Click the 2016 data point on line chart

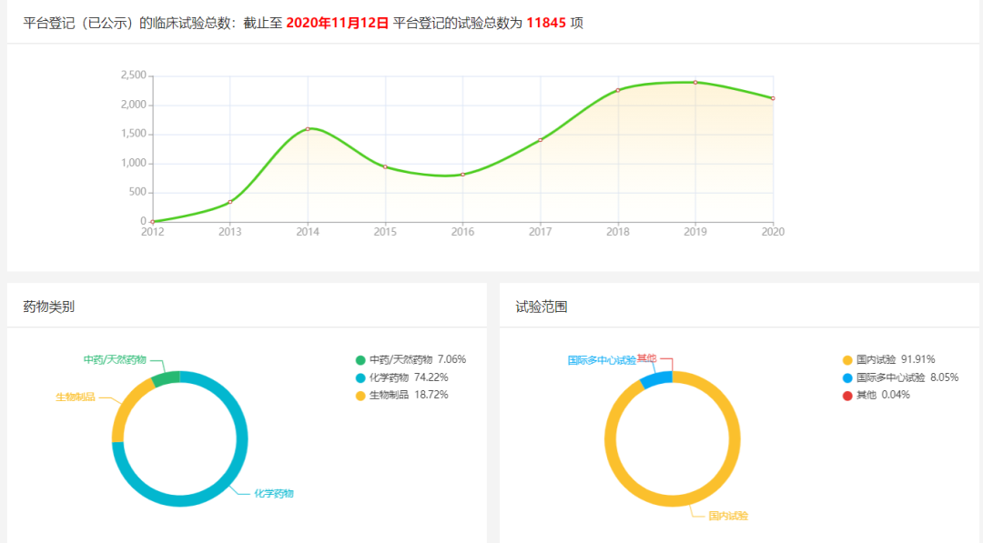click(462, 174)
